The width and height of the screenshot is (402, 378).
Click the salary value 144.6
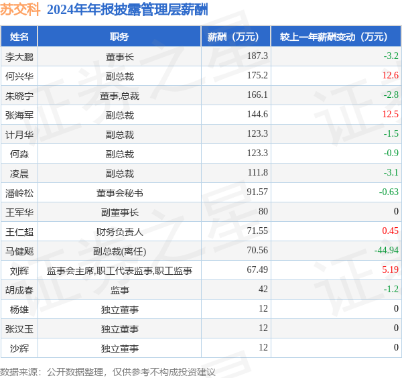tap(257, 114)
